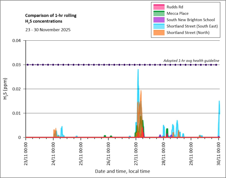The image size is (226, 178).
Task: Select the Shortland Street (South East) legend text
Action: pyautogui.click(x=192, y=26)
